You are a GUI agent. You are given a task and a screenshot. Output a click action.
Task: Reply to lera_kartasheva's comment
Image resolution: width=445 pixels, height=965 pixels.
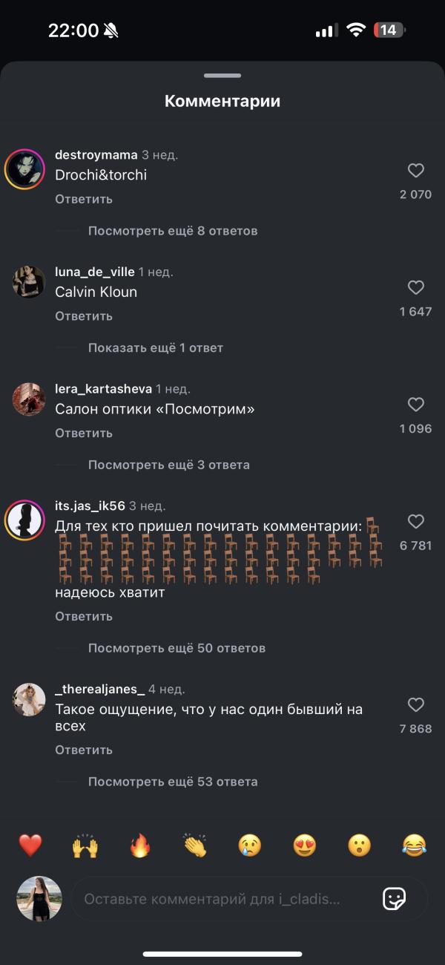(84, 433)
